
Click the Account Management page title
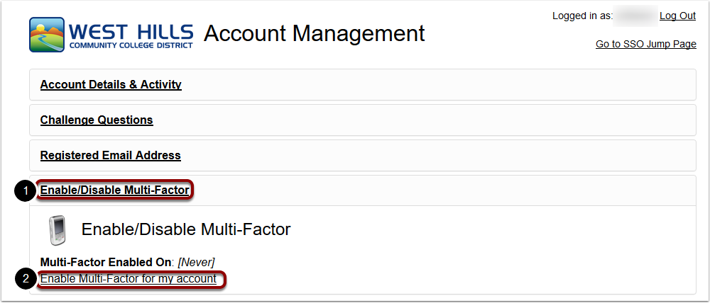[x=315, y=33]
